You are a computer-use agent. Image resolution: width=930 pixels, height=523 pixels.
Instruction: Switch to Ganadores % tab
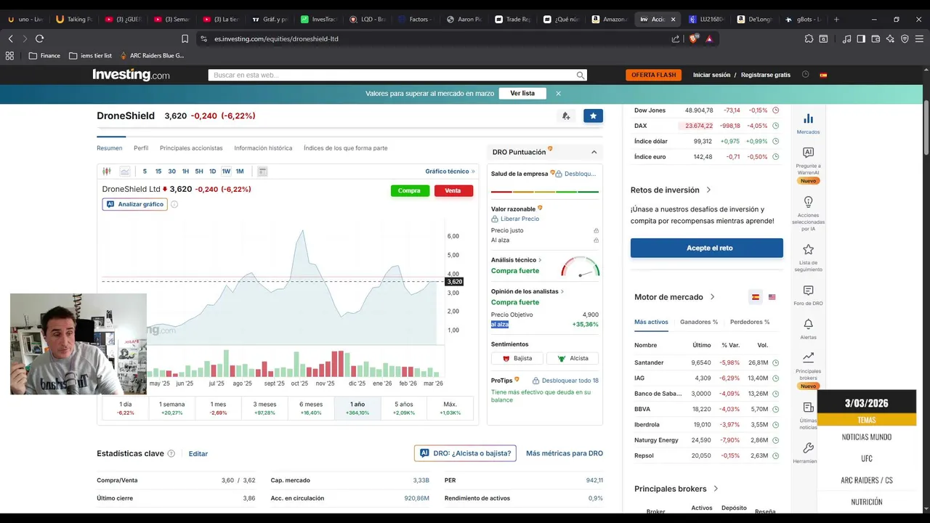[699, 322]
